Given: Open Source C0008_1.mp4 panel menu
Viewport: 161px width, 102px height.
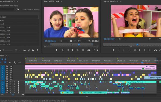Looking at the screenshot, I should pyautogui.click(x=61, y=1).
